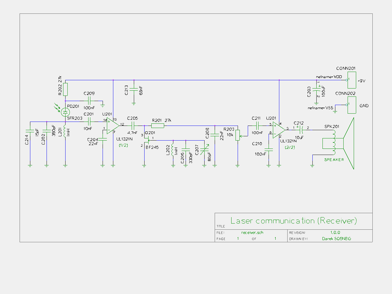Click the R201 horizontal resistor symbol
Image resolution: width=392 pixels, height=294 pixels.
click(158, 126)
